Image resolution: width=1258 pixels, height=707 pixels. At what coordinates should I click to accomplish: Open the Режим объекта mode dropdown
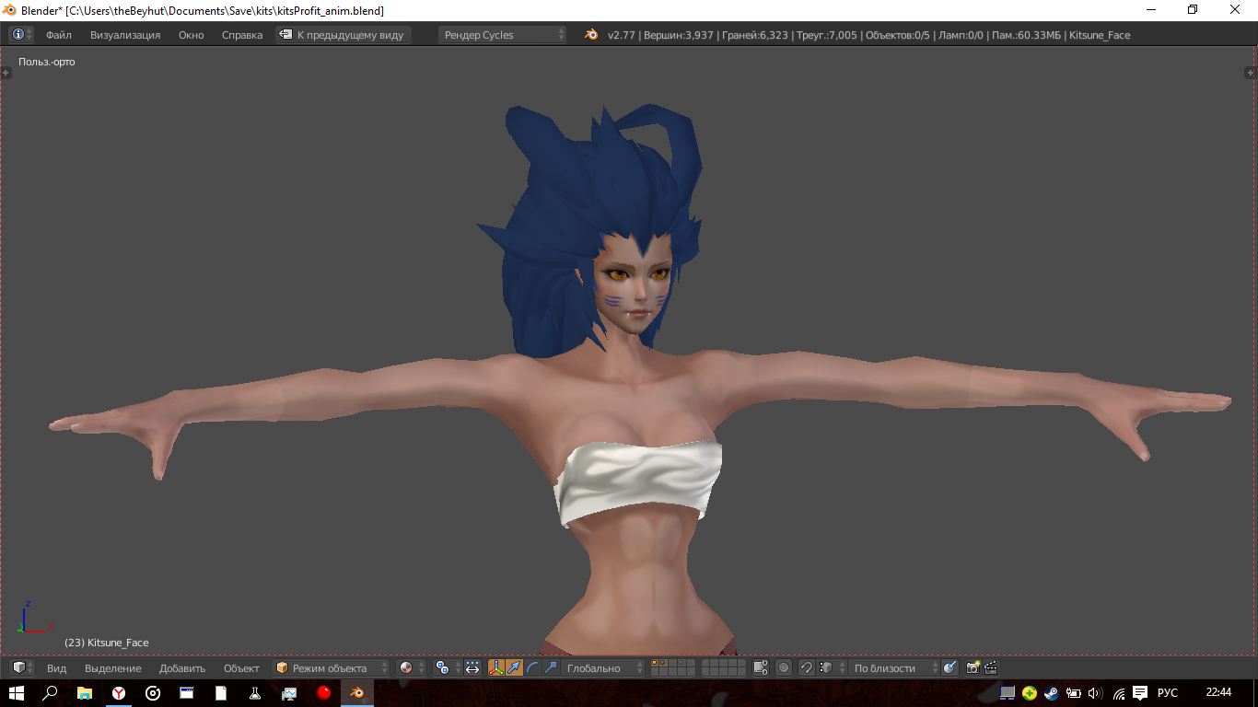(332, 668)
